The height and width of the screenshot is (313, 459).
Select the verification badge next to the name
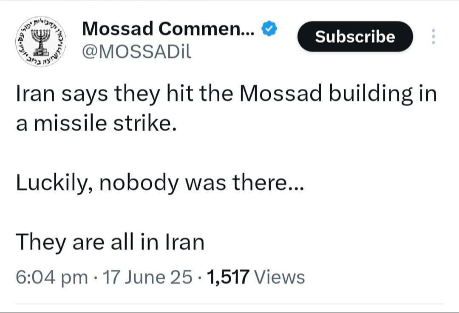click(269, 28)
